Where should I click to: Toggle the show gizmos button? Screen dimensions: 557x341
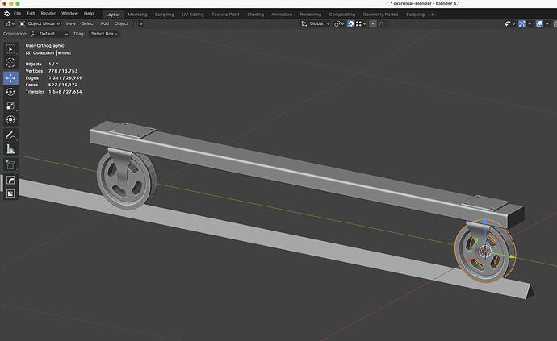click(521, 23)
